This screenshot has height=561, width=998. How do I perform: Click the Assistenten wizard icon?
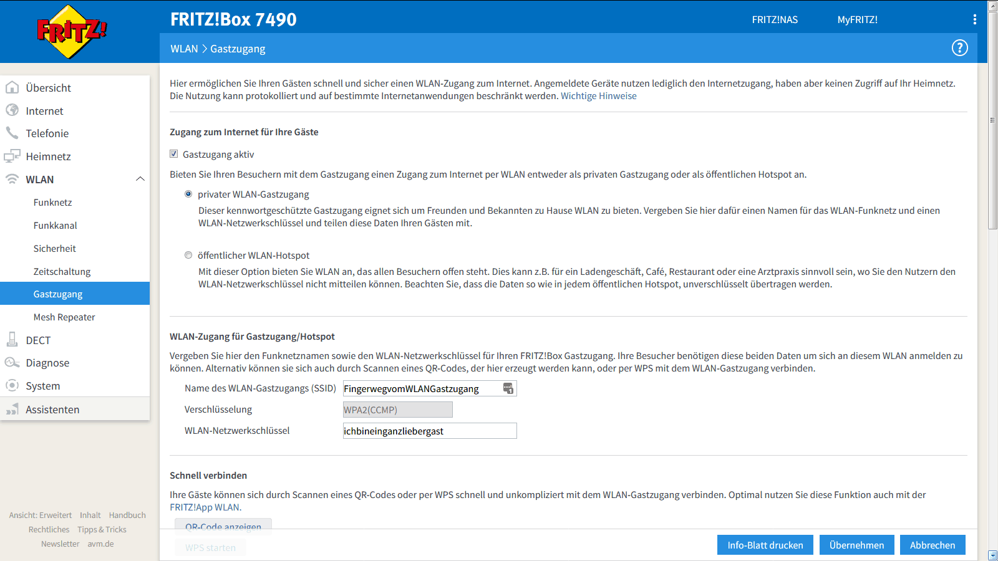pyautogui.click(x=12, y=409)
